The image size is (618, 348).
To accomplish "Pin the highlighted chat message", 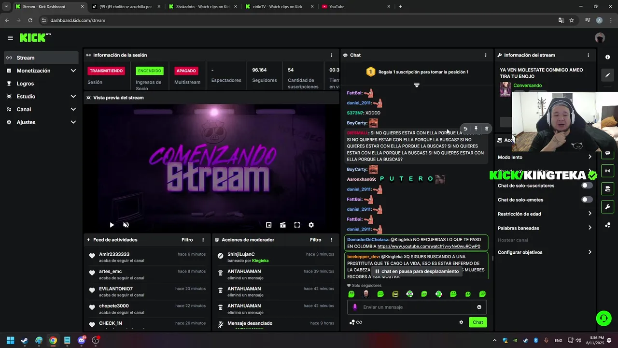I will click(x=476, y=129).
